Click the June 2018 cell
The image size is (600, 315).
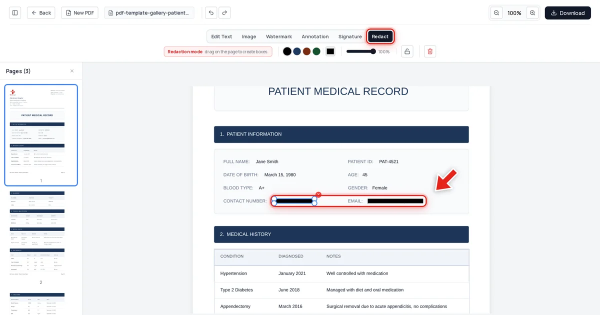(x=289, y=290)
